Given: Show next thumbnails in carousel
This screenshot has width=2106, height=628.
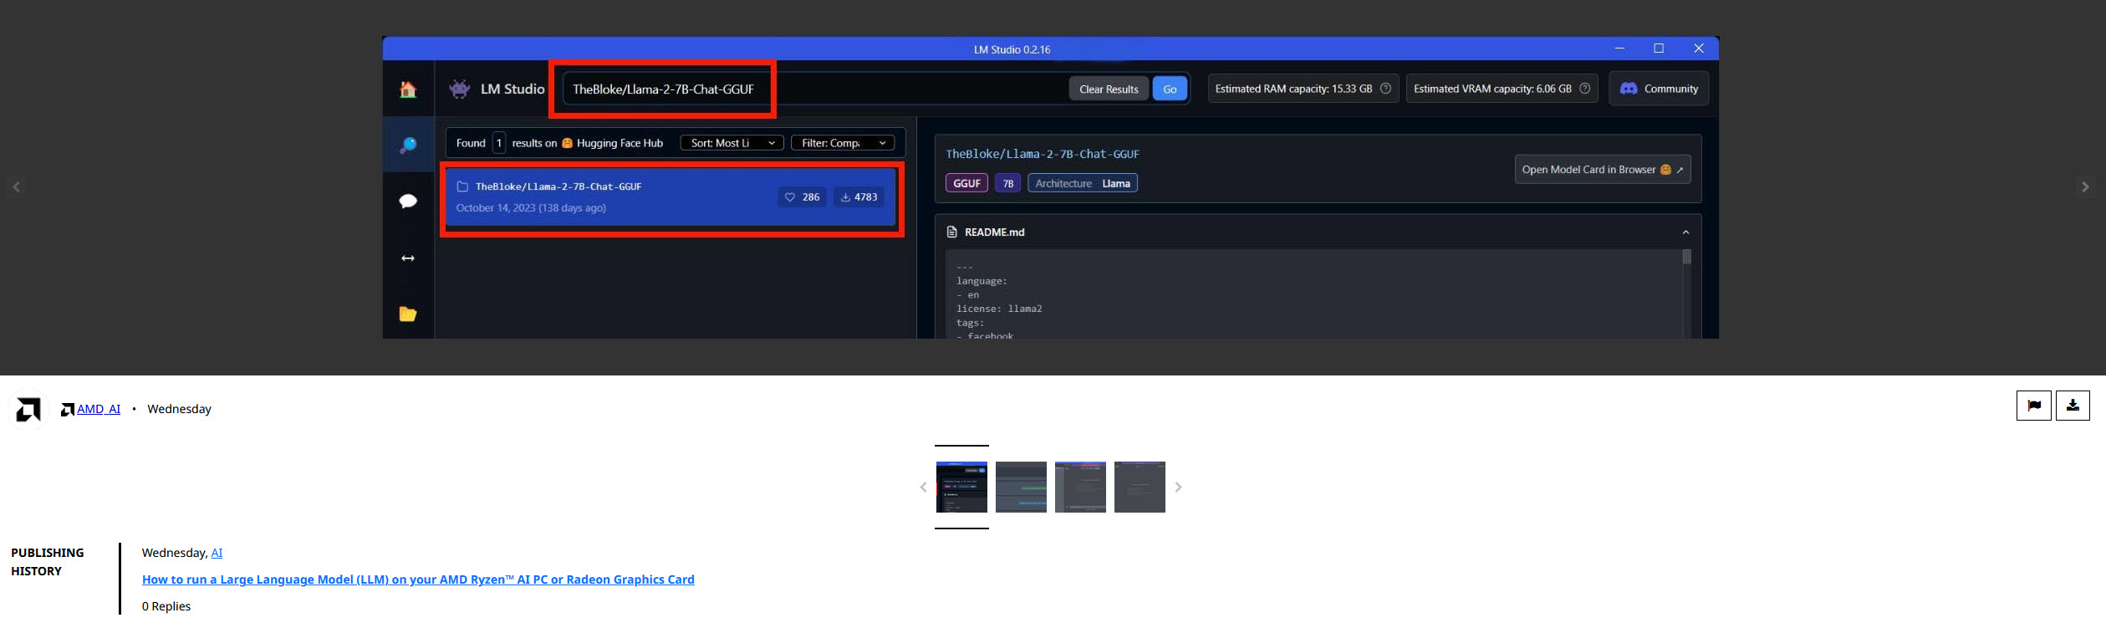Looking at the screenshot, I should coord(1178,488).
